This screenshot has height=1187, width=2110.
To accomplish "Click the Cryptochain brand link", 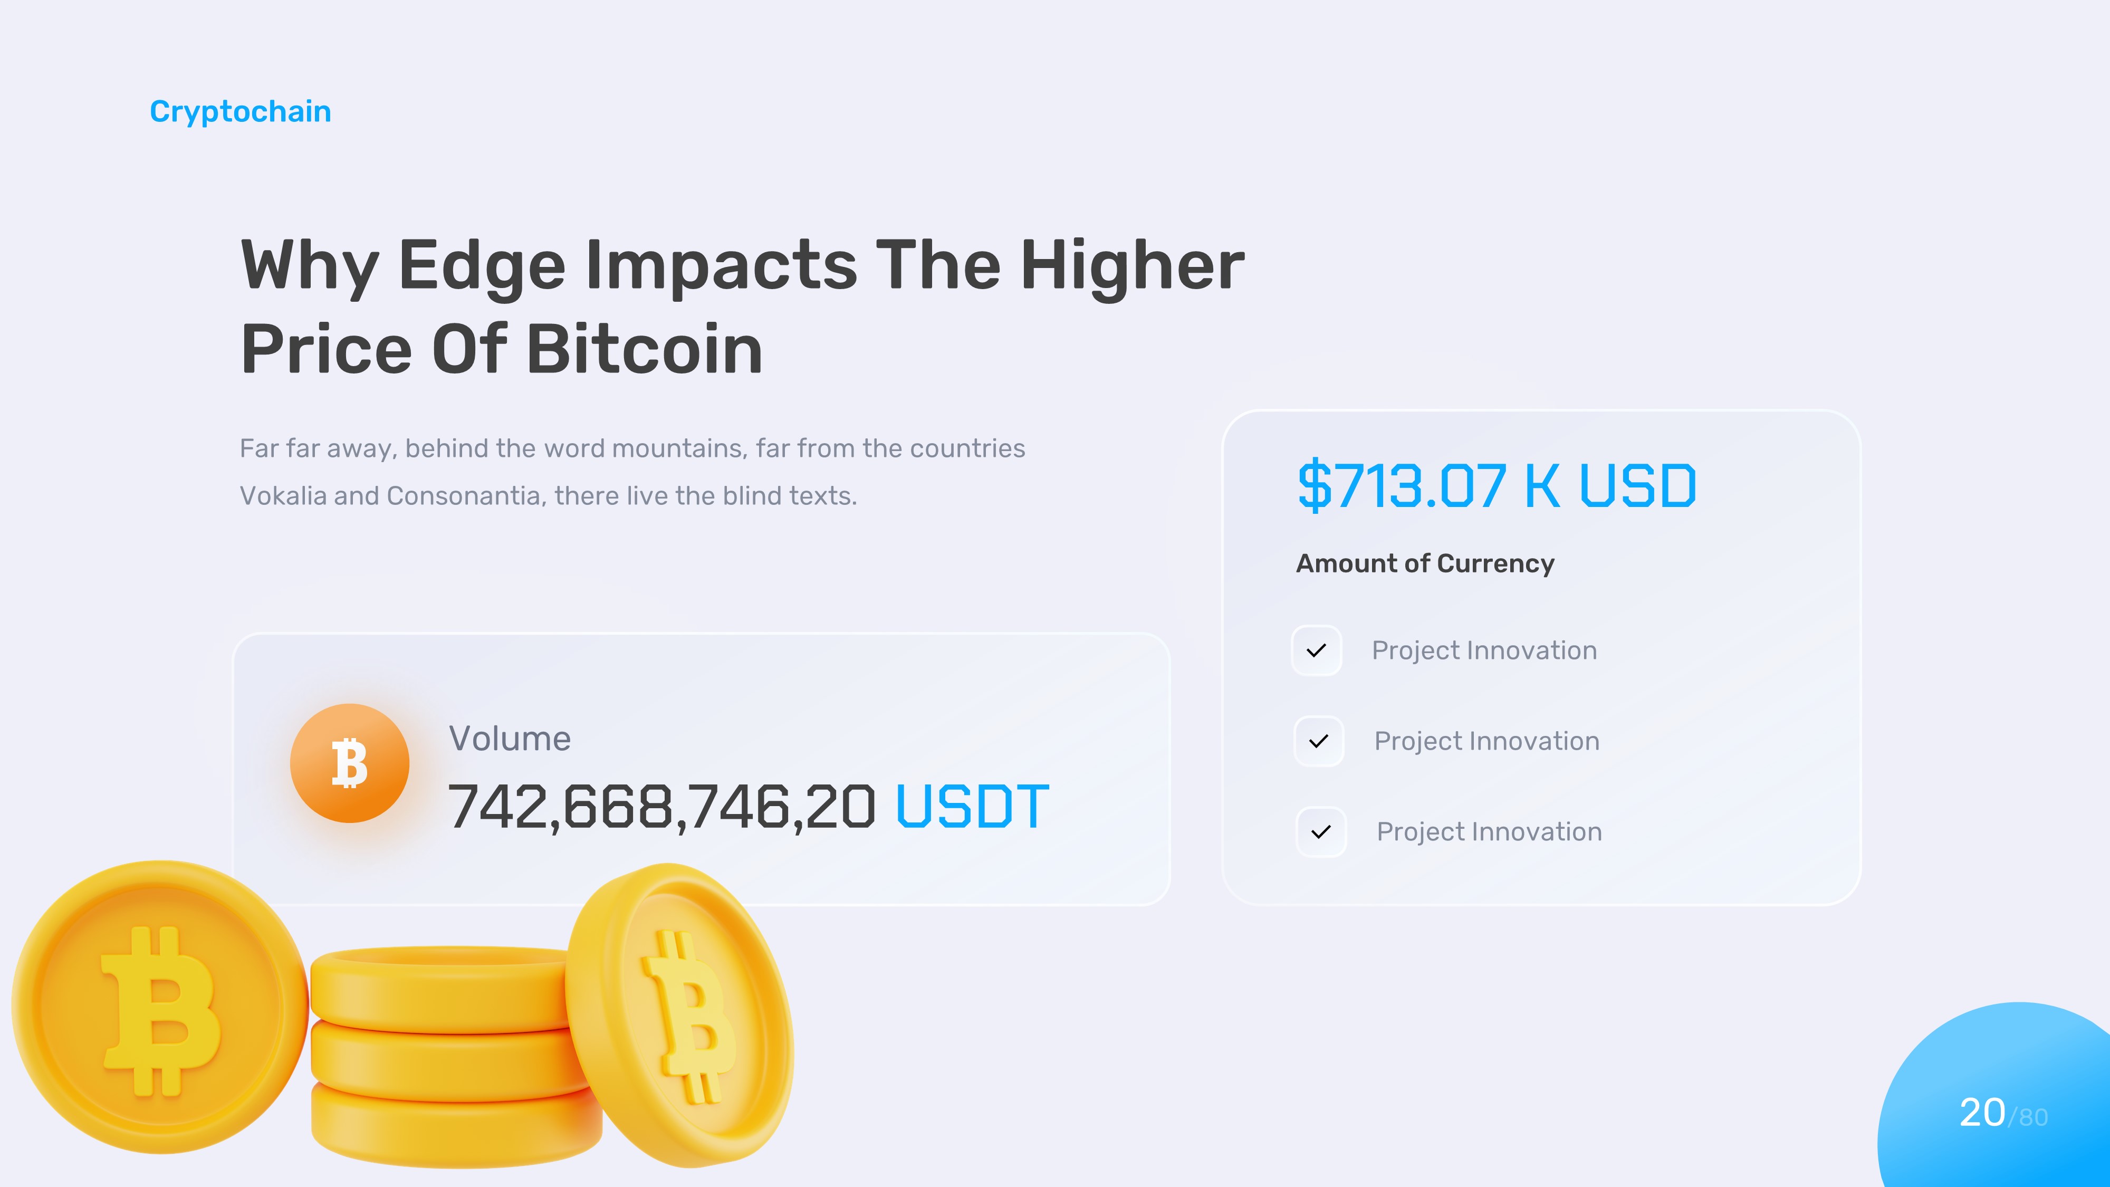I will 240,111.
